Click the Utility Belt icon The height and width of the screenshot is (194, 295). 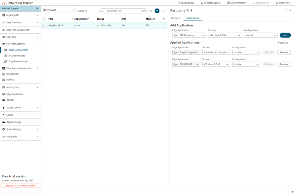point(3,137)
